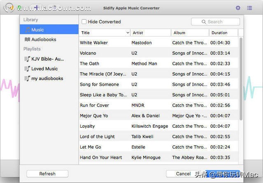Screen dimensions: 263x183
Task: Click the list menu icon in title bar
Action: [x=249, y=8]
